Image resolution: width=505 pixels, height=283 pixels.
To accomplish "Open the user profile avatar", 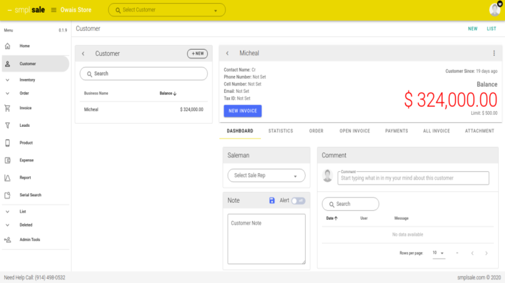I will [495, 10].
